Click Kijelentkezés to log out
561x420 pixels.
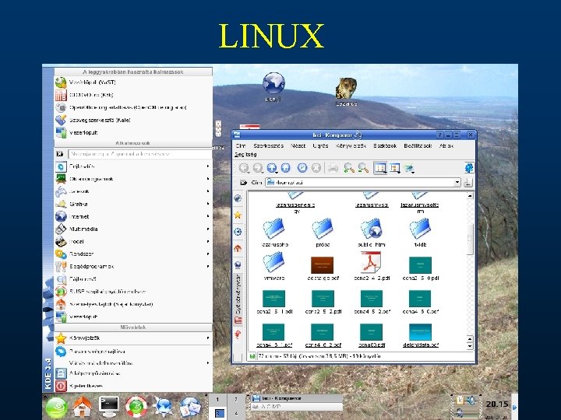132,386
